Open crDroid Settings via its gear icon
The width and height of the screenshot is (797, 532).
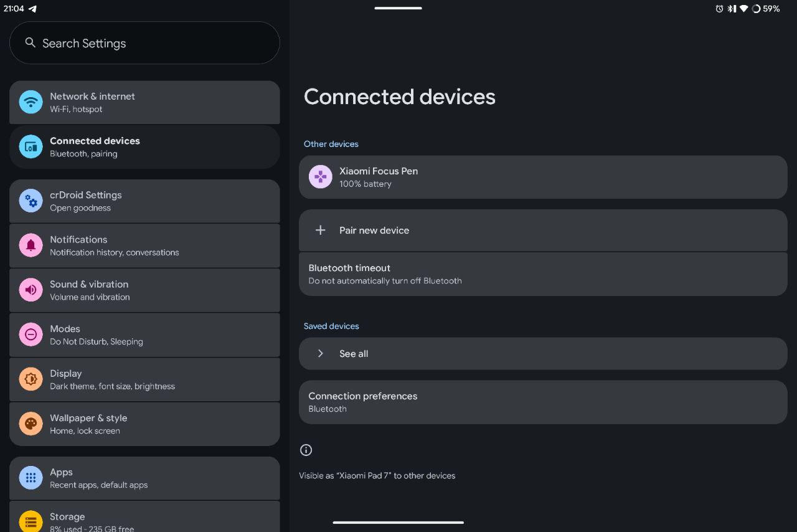coord(31,201)
